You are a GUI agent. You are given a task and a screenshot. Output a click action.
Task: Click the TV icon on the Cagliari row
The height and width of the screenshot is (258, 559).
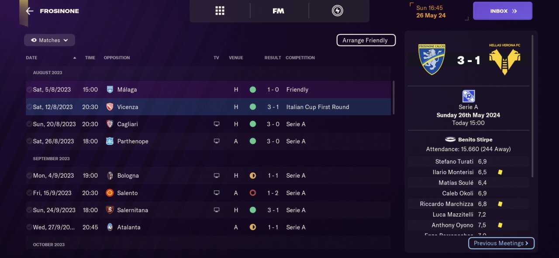(216, 124)
